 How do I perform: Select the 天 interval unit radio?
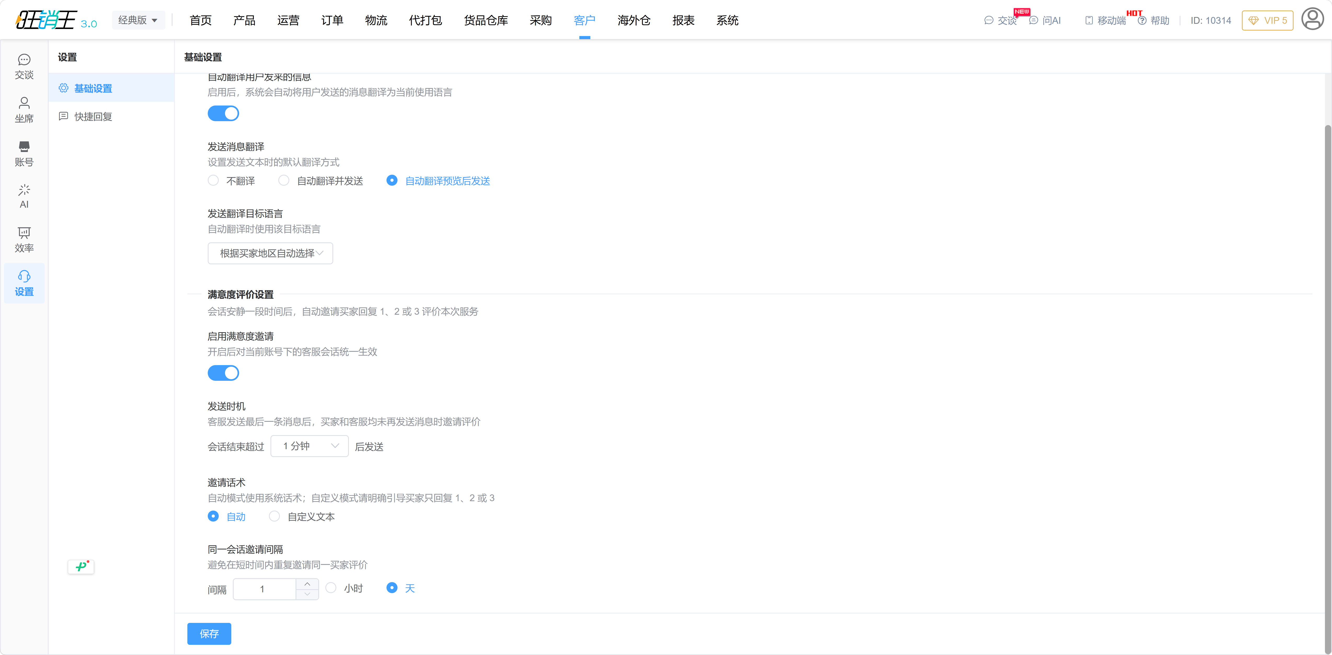coord(401,588)
